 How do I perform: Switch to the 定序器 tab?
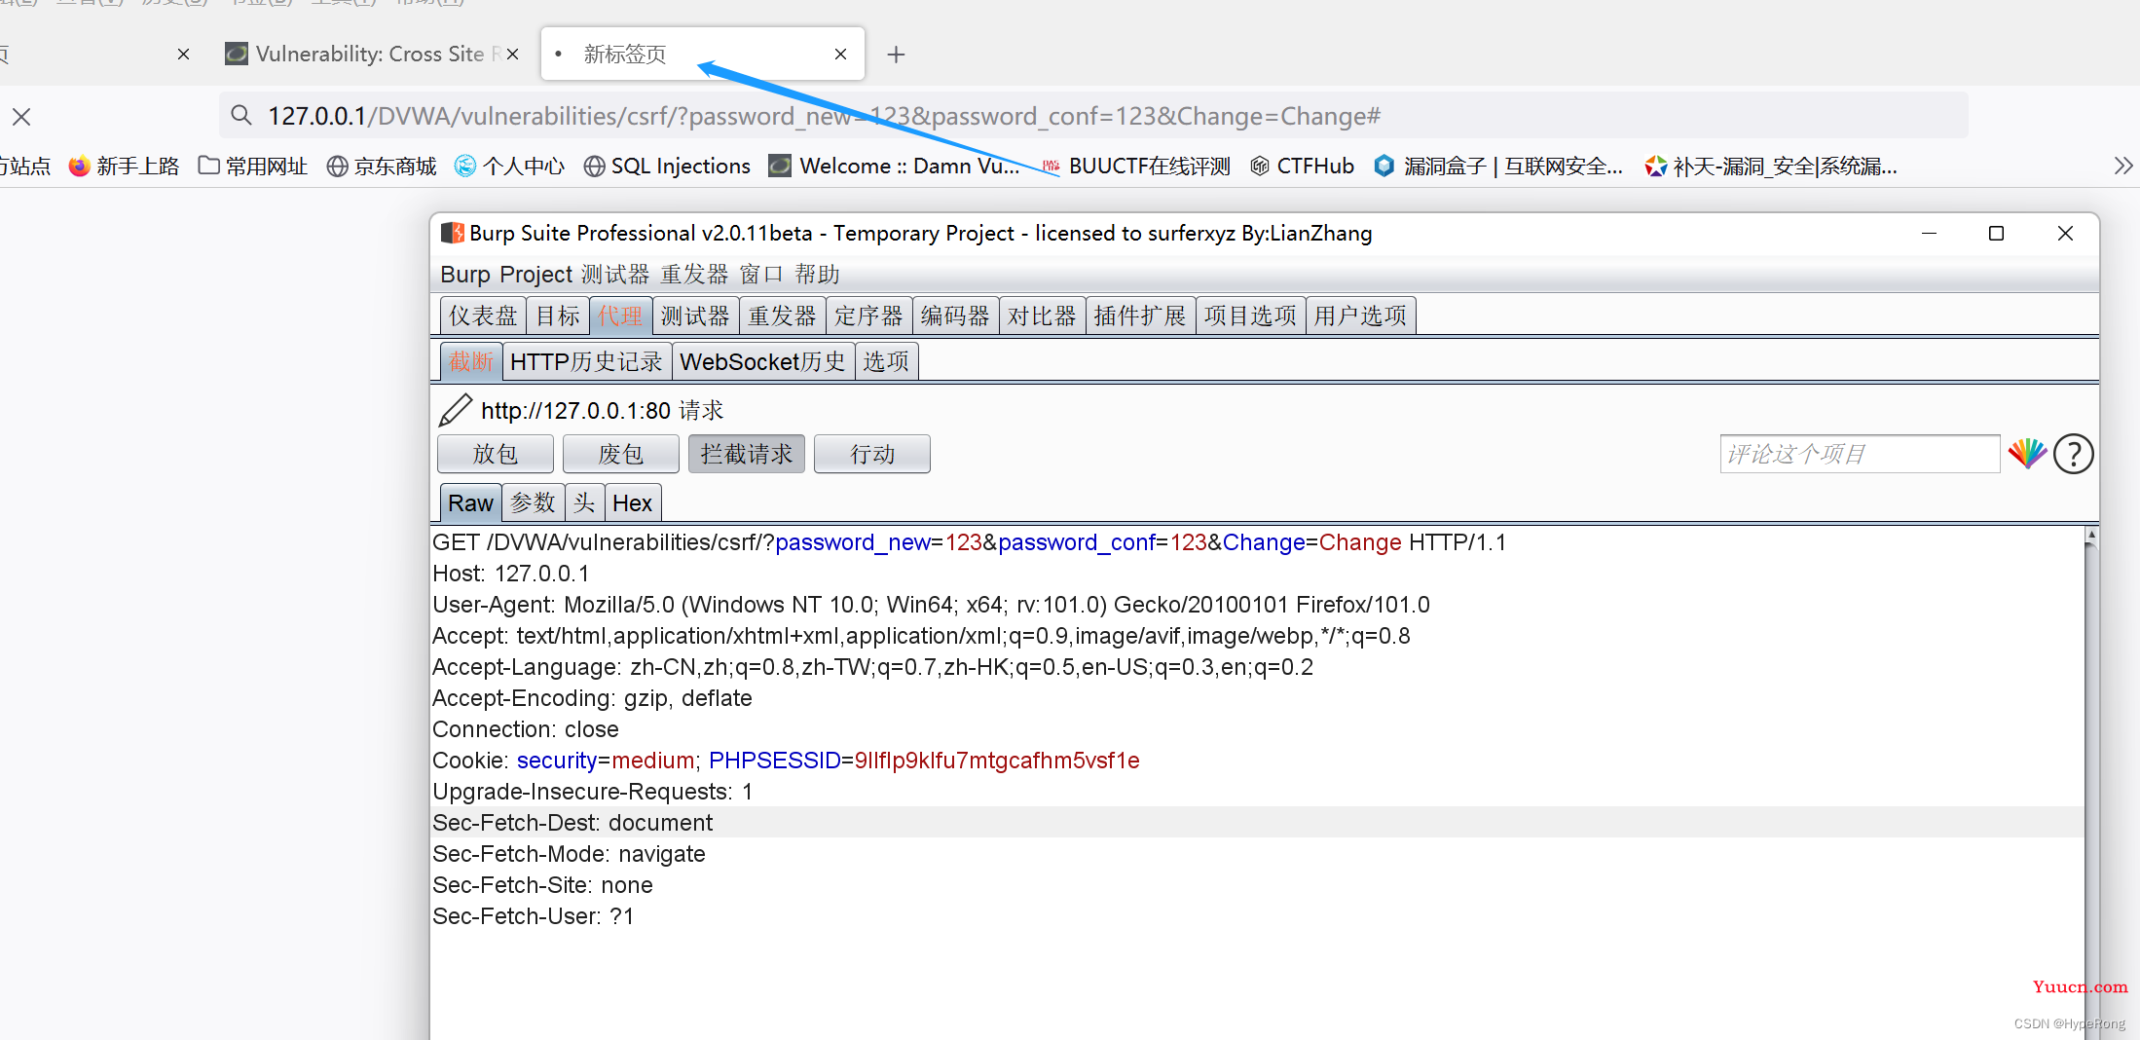click(x=868, y=316)
